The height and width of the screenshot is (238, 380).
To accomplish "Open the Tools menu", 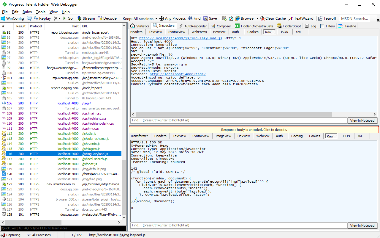I will coord(41,12).
